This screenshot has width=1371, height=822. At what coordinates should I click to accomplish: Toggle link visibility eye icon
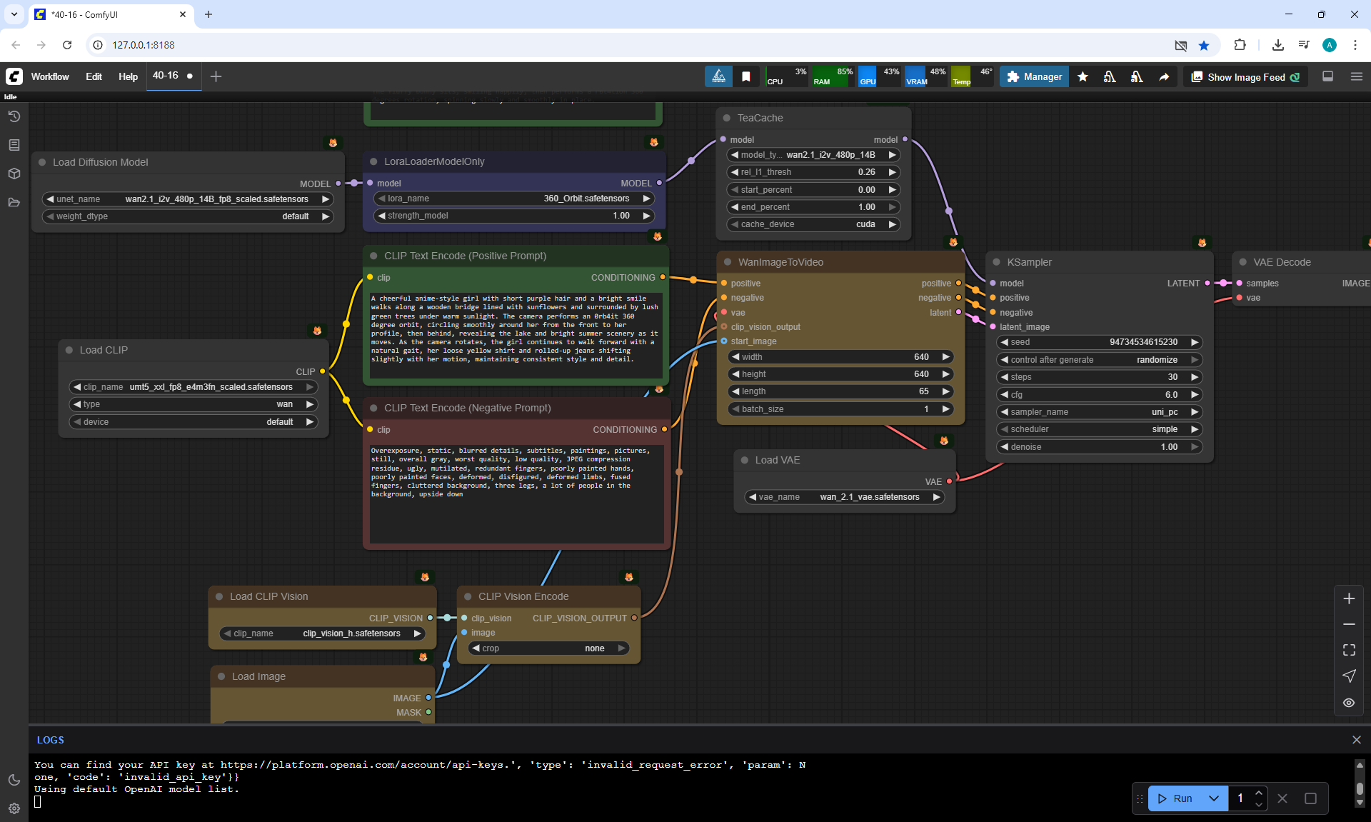[1349, 703]
